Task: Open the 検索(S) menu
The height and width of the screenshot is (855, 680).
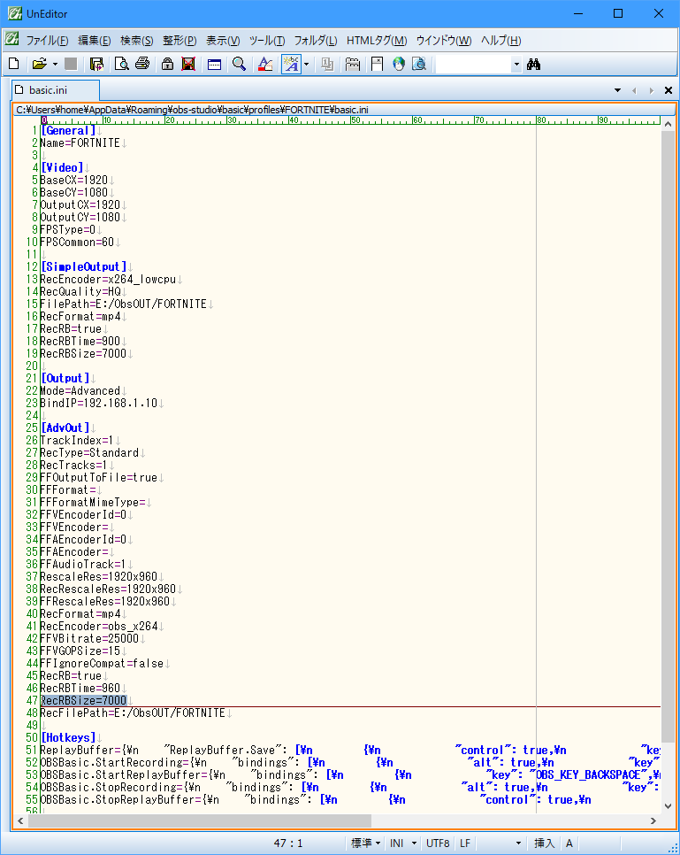Action: point(137,41)
